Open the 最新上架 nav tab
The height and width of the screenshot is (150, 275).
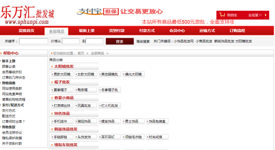(x=87, y=31)
